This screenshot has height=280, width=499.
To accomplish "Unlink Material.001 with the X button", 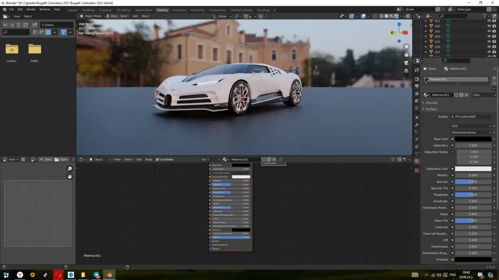I will coord(467,95).
